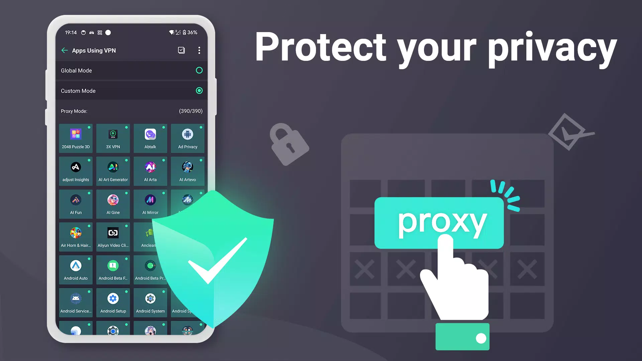Viewport: 642px width, 361px height.
Task: Select Custom Mode radio button
Action: pos(199,90)
